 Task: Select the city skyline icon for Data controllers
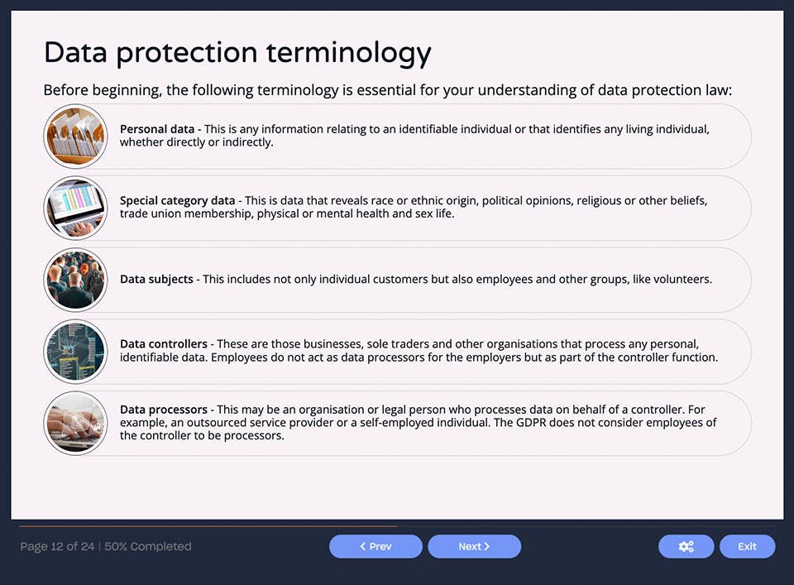75,351
